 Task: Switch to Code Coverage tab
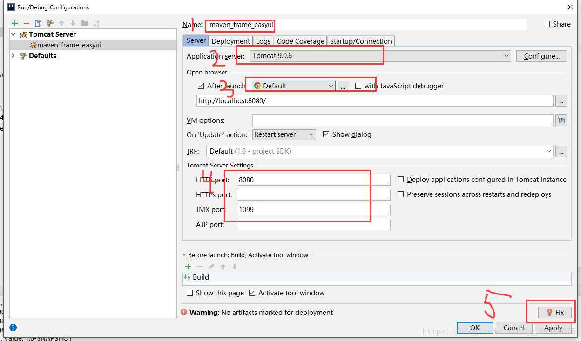pyautogui.click(x=300, y=41)
